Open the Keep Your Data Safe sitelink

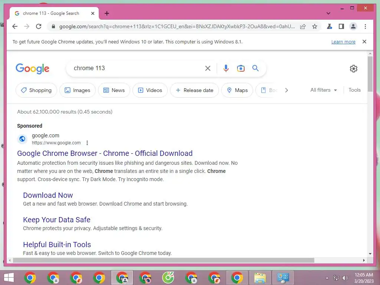pyautogui.click(x=57, y=220)
